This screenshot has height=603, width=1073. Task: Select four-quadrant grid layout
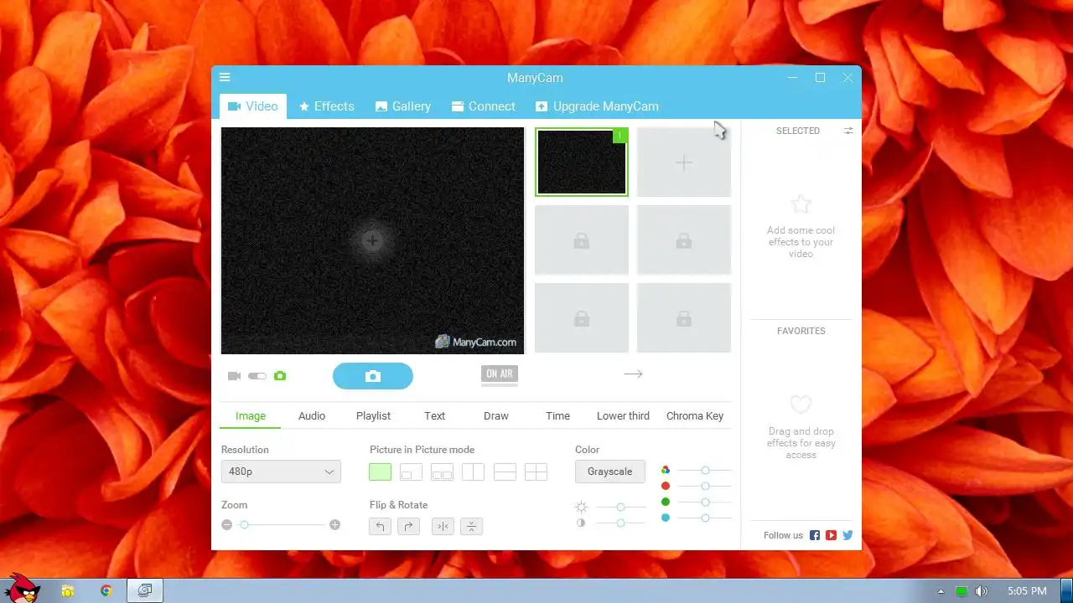[x=536, y=472]
